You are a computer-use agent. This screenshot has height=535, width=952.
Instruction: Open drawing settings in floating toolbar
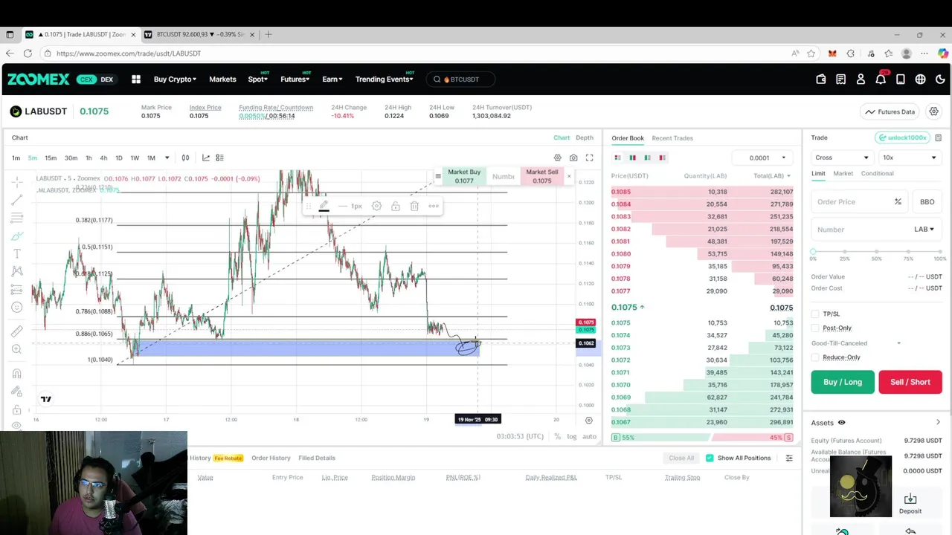pyautogui.click(x=377, y=206)
